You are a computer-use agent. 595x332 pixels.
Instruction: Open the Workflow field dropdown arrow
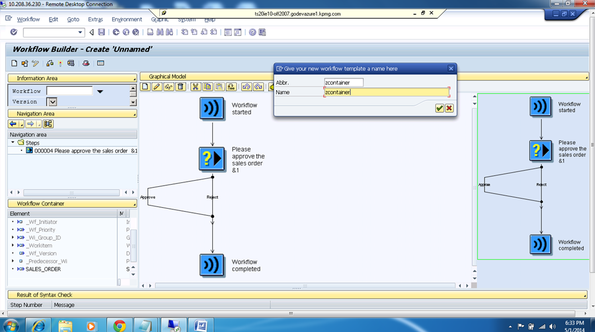101,91
